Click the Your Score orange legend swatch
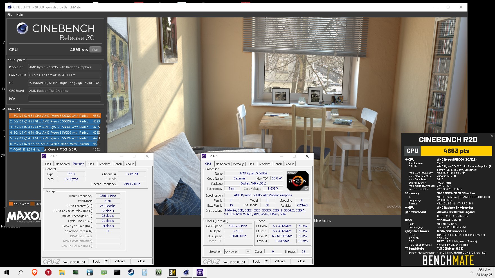 (x=11, y=204)
